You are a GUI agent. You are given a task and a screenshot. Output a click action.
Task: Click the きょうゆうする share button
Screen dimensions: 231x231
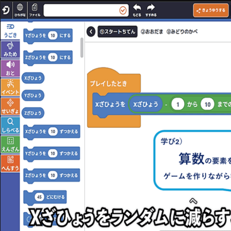(211, 10)
